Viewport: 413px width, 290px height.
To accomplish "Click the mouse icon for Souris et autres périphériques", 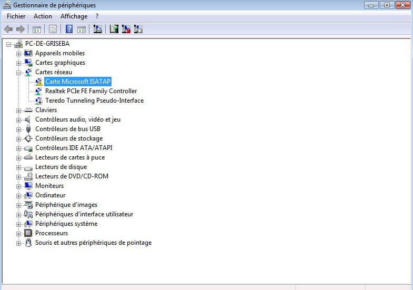I will pos(28,243).
